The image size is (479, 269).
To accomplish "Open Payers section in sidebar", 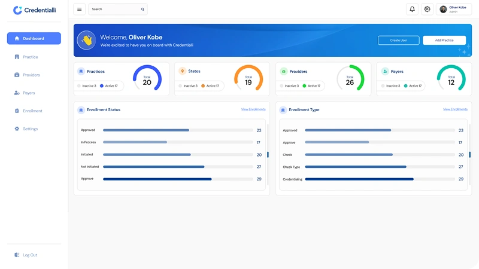I will tap(29, 93).
